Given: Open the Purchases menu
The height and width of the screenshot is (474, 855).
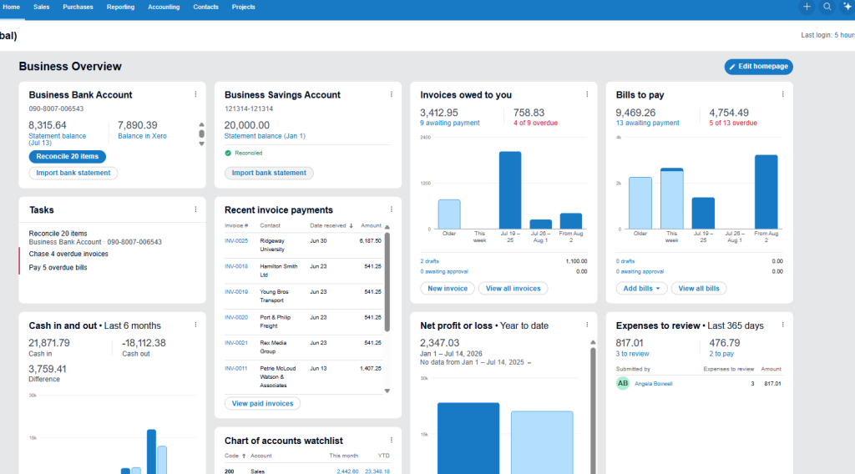Looking at the screenshot, I should coord(78,7).
